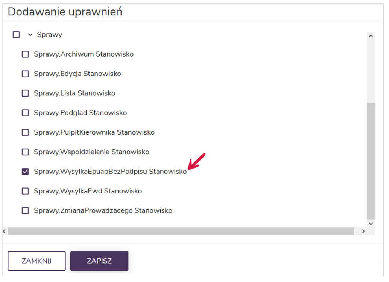Screen dimensions: 389x282
Task: Click the horizontal scrollbar right arrow
Action: pos(363,231)
